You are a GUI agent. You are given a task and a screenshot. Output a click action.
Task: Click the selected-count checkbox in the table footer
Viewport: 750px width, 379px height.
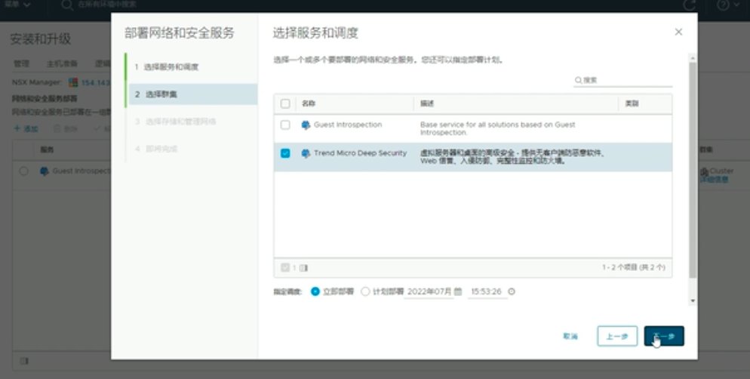pos(285,267)
